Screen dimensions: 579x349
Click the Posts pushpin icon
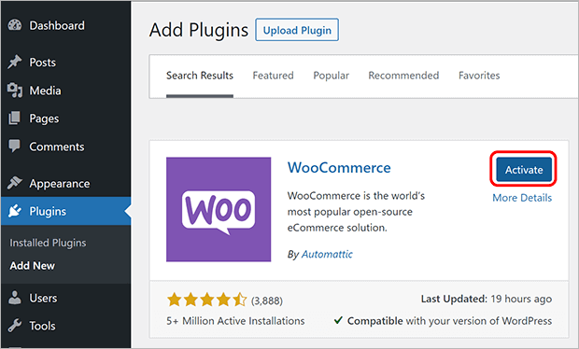[15, 62]
